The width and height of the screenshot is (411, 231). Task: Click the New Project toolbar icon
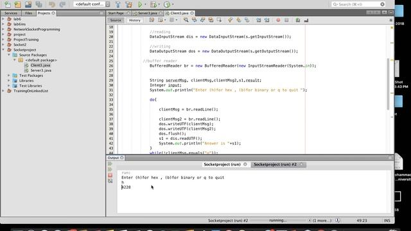coord(18,4)
